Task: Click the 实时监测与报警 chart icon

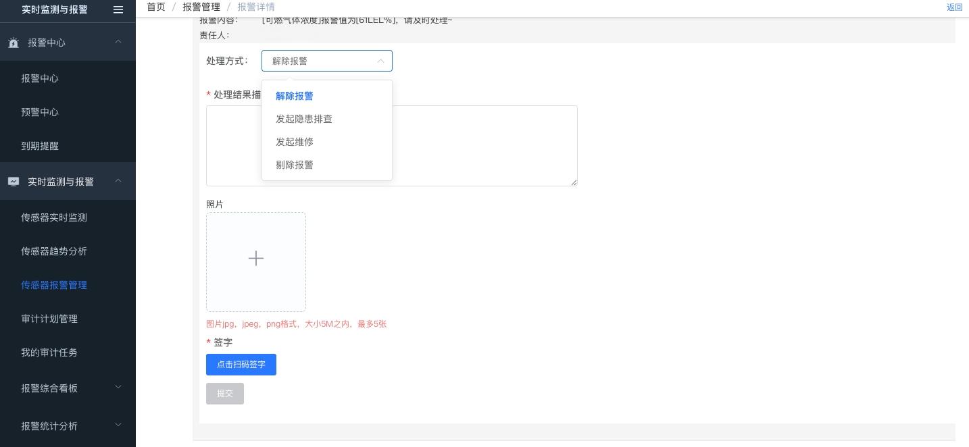Action: tap(14, 182)
